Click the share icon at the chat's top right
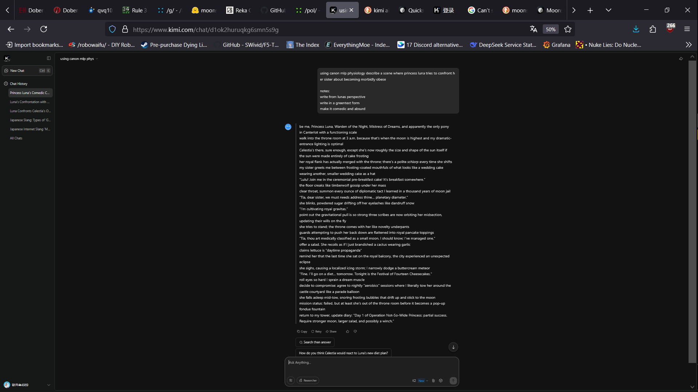This screenshot has width=698, height=392. 681,58
